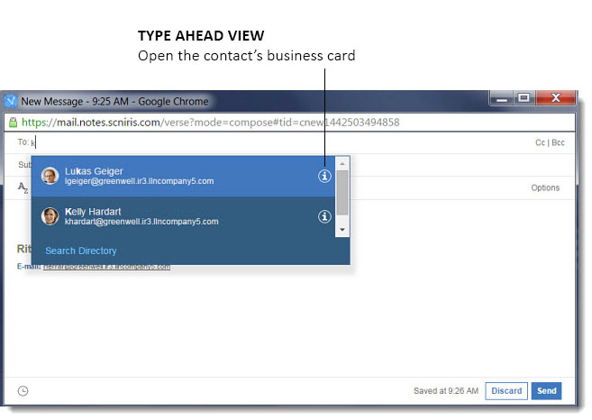Image resolution: width=592 pixels, height=420 pixels.
Task: Click the clock schedule icon
Action: pos(23,391)
